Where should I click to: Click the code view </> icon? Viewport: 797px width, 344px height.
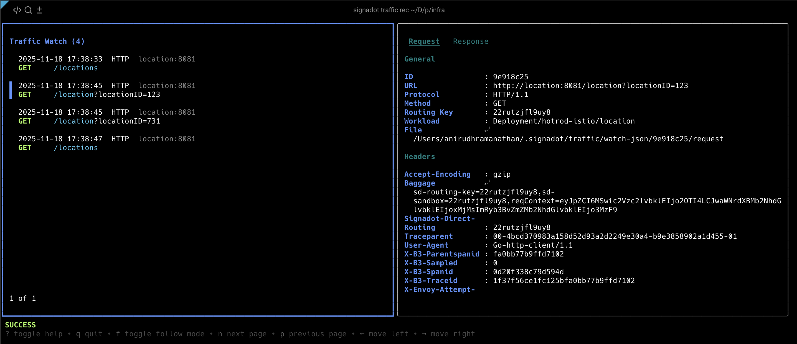[17, 10]
